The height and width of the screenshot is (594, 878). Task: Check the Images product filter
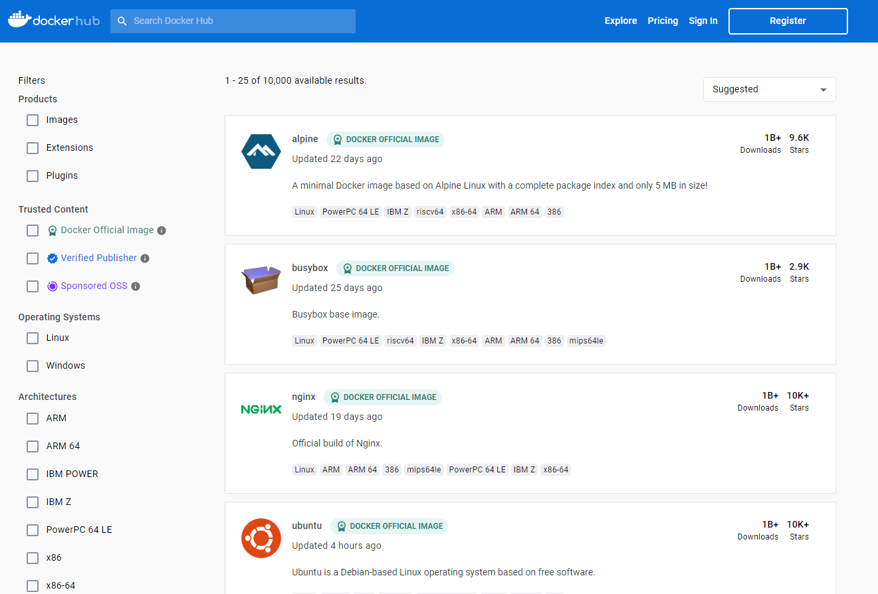tap(33, 120)
